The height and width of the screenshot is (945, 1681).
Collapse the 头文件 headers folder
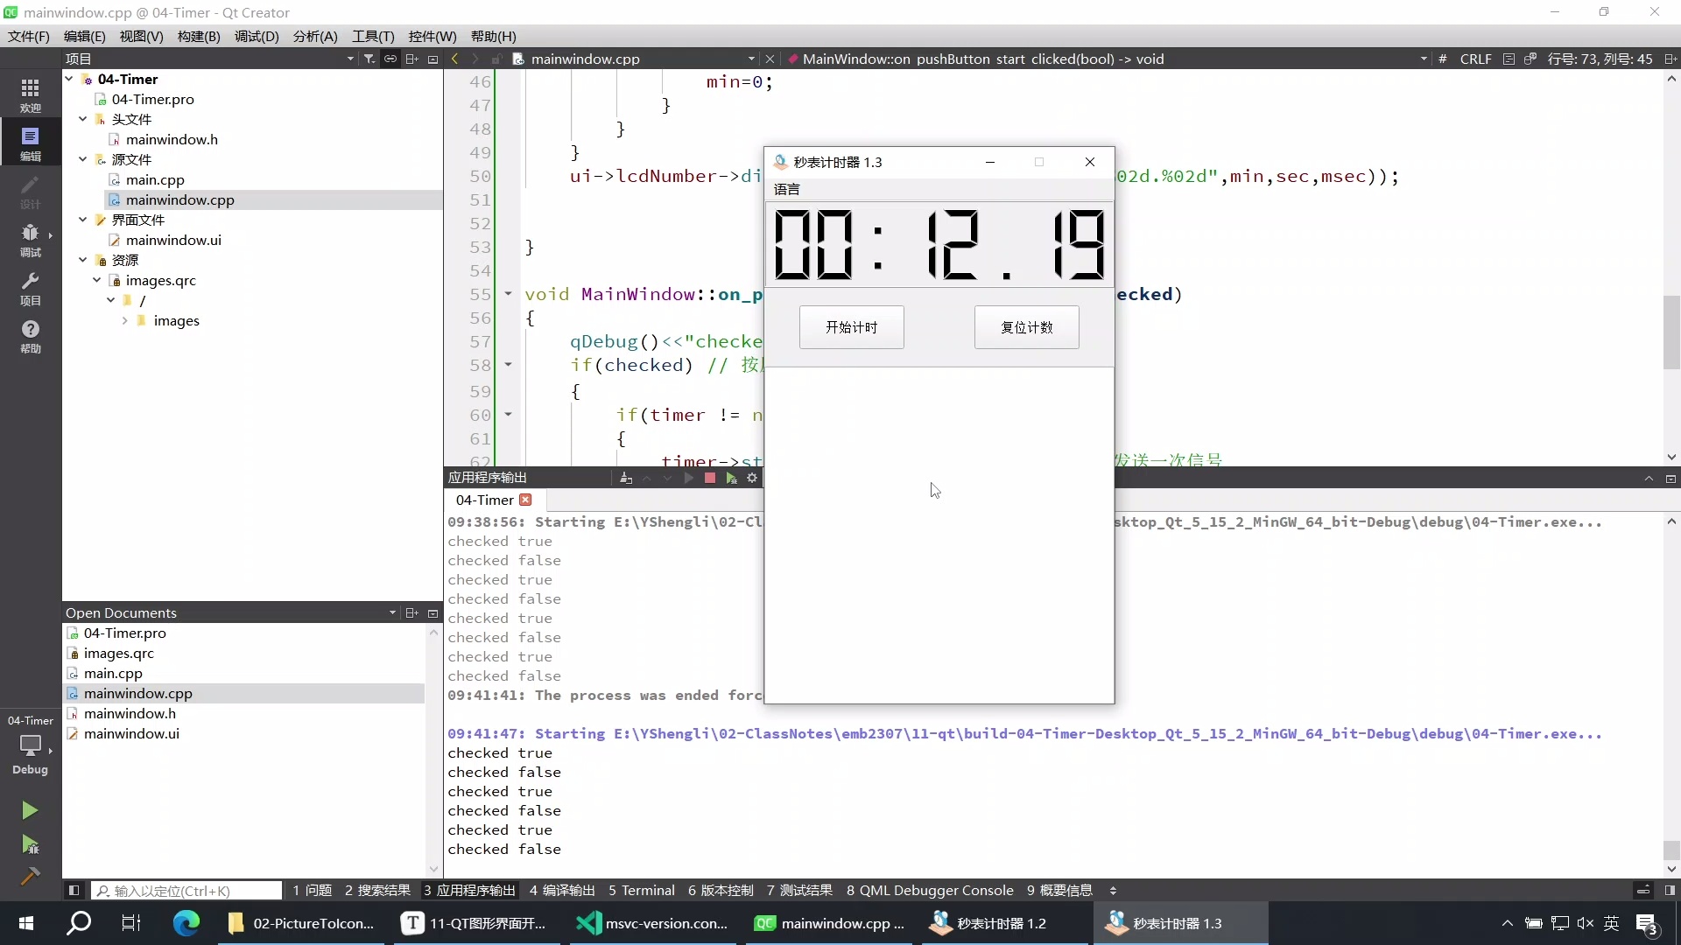[82, 119]
